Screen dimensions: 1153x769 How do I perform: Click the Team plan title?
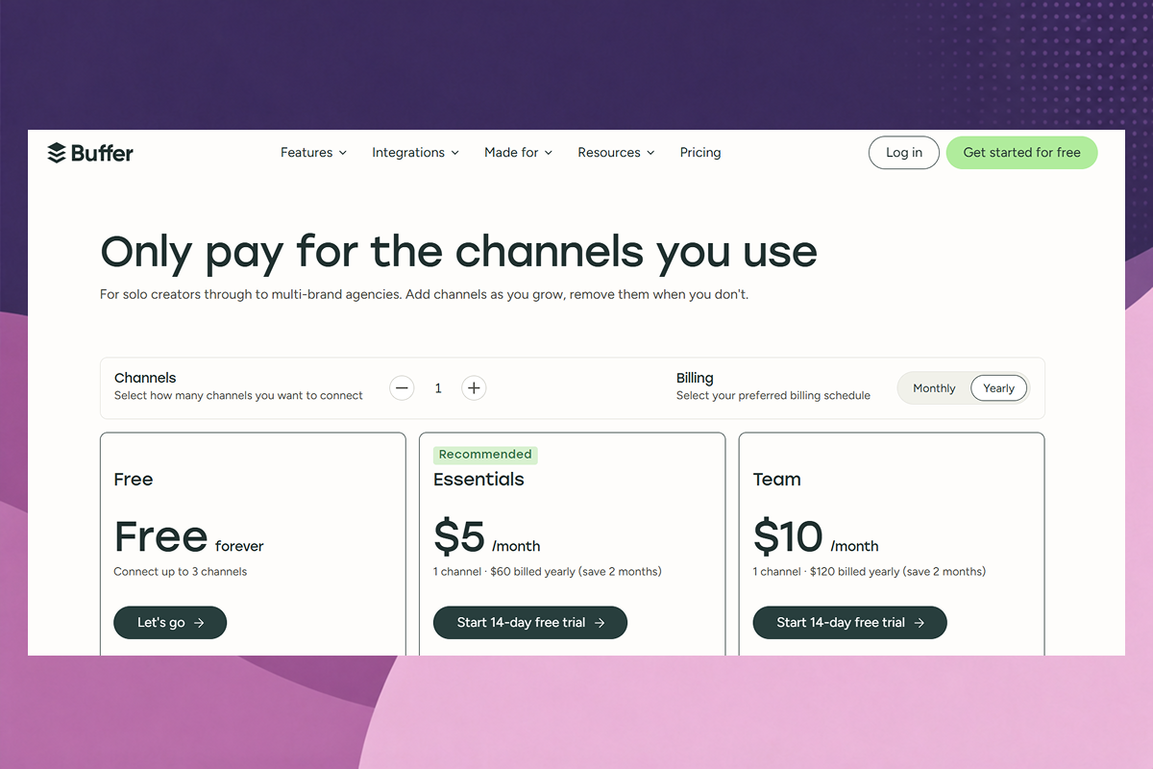[x=776, y=480]
